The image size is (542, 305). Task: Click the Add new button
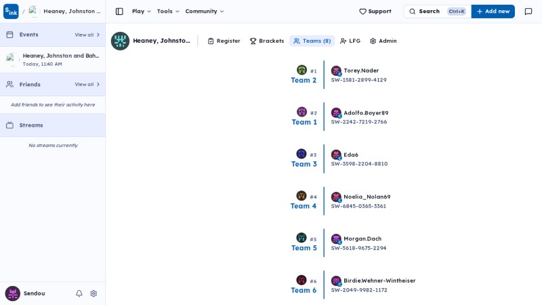[x=493, y=12]
